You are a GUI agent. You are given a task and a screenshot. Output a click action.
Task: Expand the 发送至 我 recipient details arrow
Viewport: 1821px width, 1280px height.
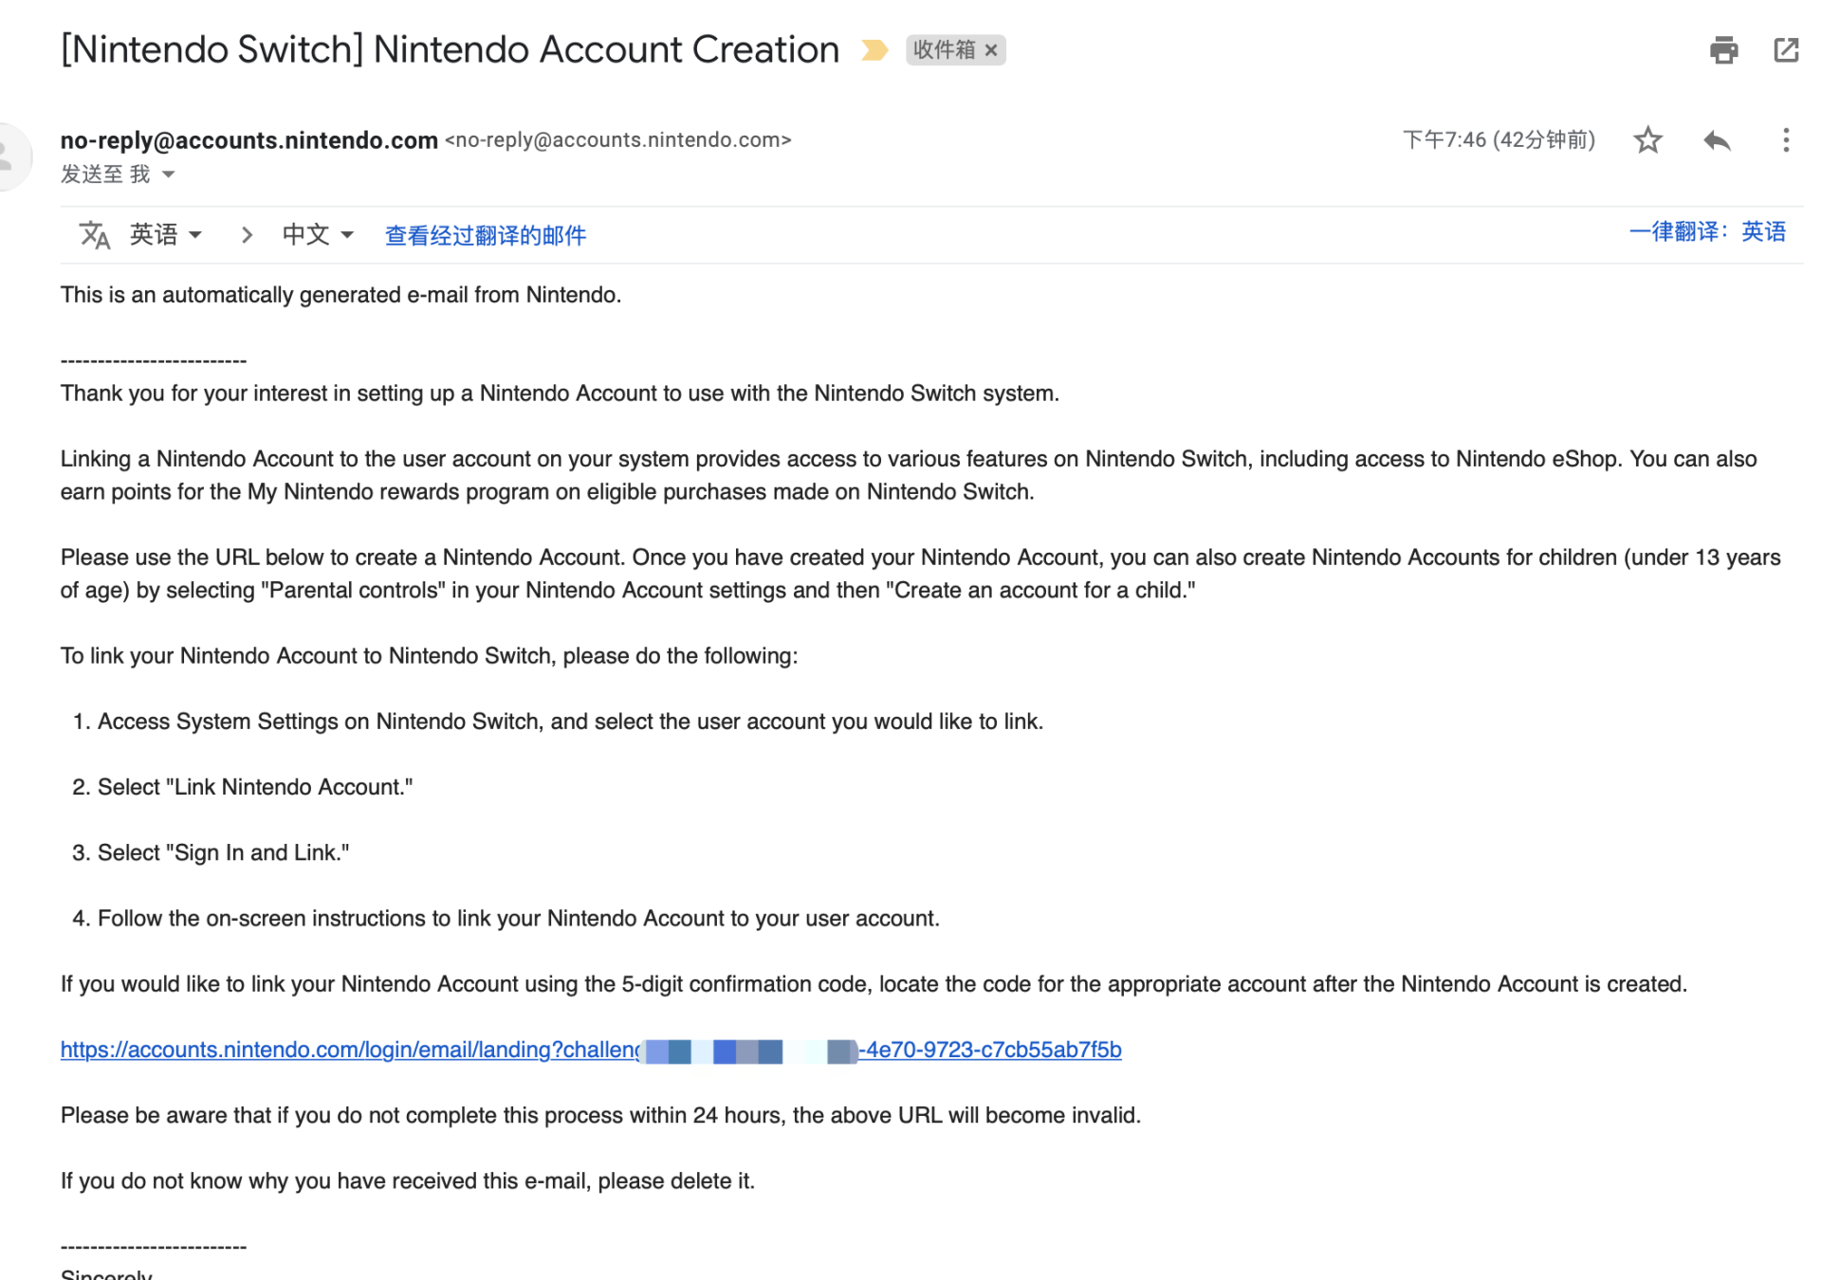pos(169,174)
